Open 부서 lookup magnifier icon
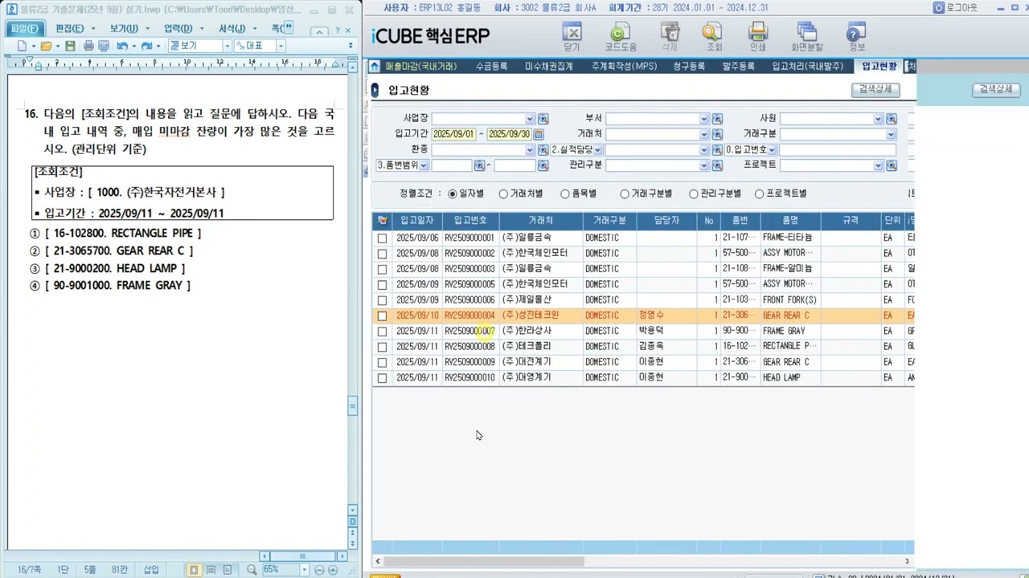 point(717,119)
